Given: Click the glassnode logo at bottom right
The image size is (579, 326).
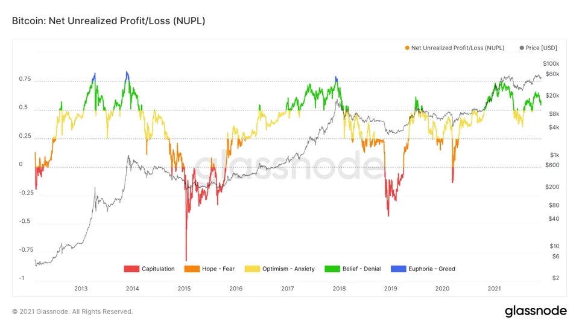Looking at the screenshot, I should 536,312.
